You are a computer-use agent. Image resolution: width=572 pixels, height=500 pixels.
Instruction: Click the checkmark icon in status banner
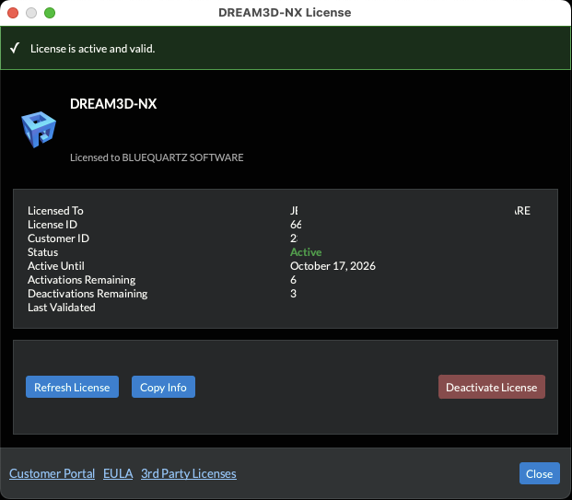tap(15, 48)
